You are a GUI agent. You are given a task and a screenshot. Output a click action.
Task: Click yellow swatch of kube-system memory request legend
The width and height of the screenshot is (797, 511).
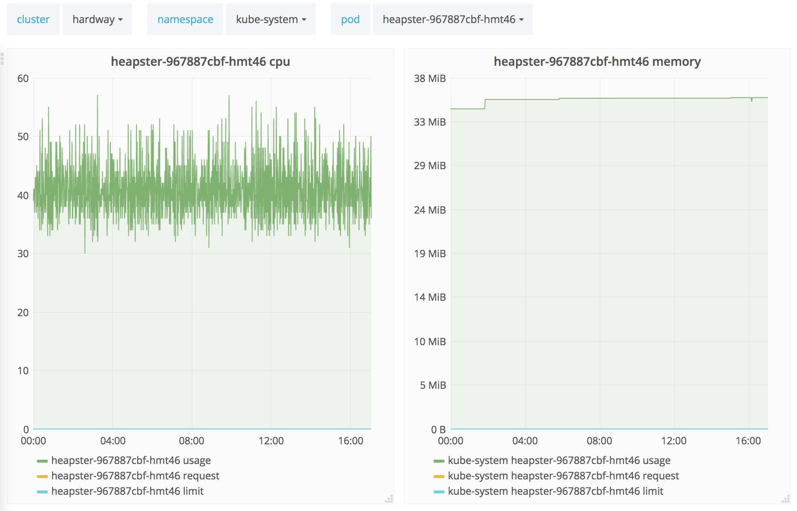pos(439,476)
